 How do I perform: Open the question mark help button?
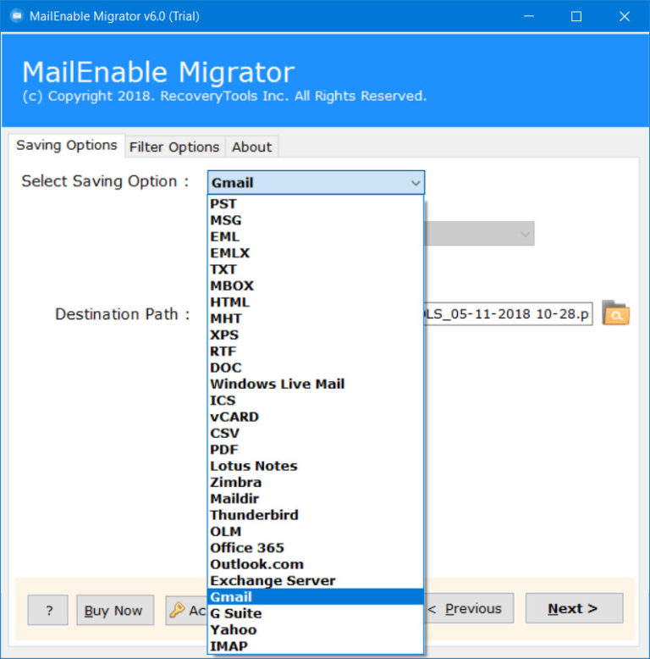pos(47,610)
